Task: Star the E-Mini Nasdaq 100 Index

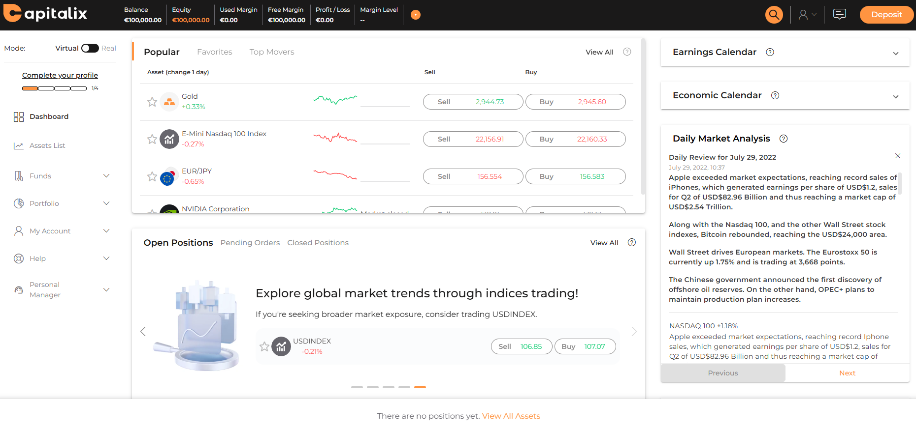Action: [152, 139]
